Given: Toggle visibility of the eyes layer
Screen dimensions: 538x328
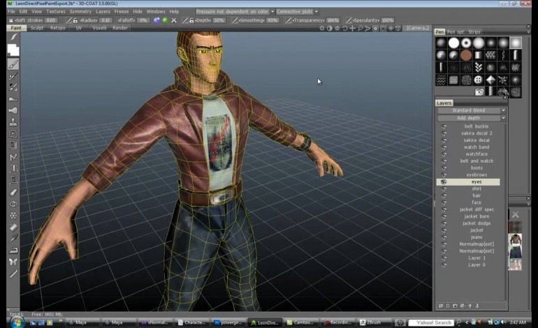Looking at the screenshot, I should (x=444, y=182).
